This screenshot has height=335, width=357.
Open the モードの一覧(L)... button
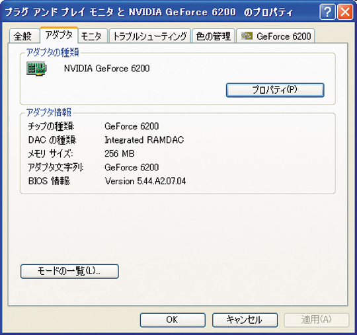click(x=69, y=272)
